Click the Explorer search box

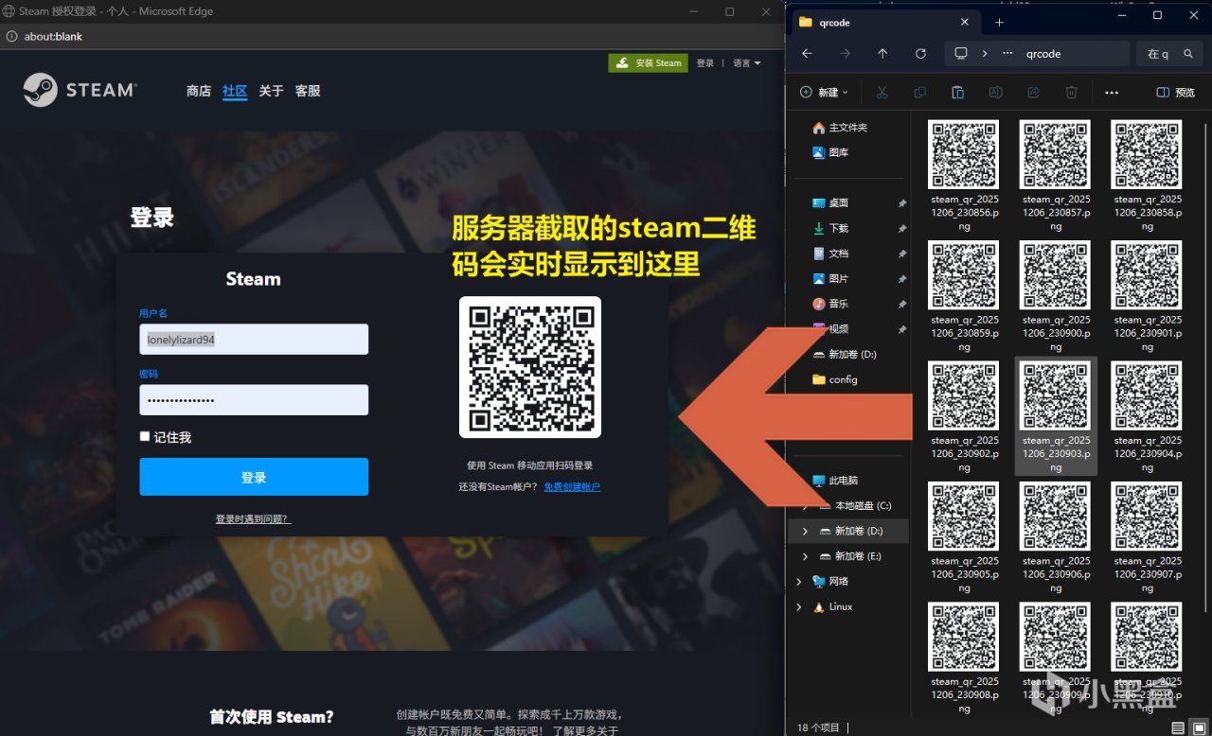pos(1170,54)
